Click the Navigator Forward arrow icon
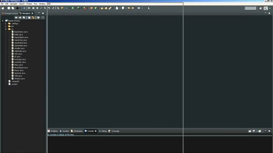 click(20, 17)
